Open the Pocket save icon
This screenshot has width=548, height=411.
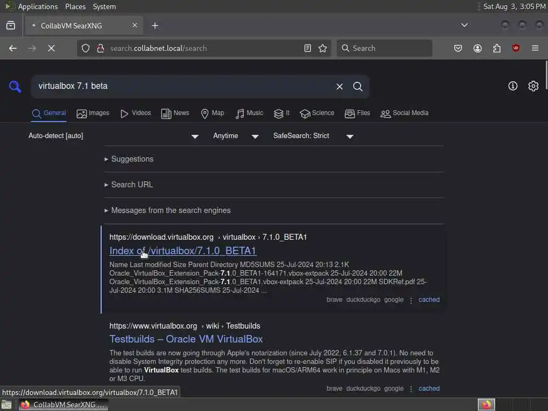pyautogui.click(x=458, y=48)
